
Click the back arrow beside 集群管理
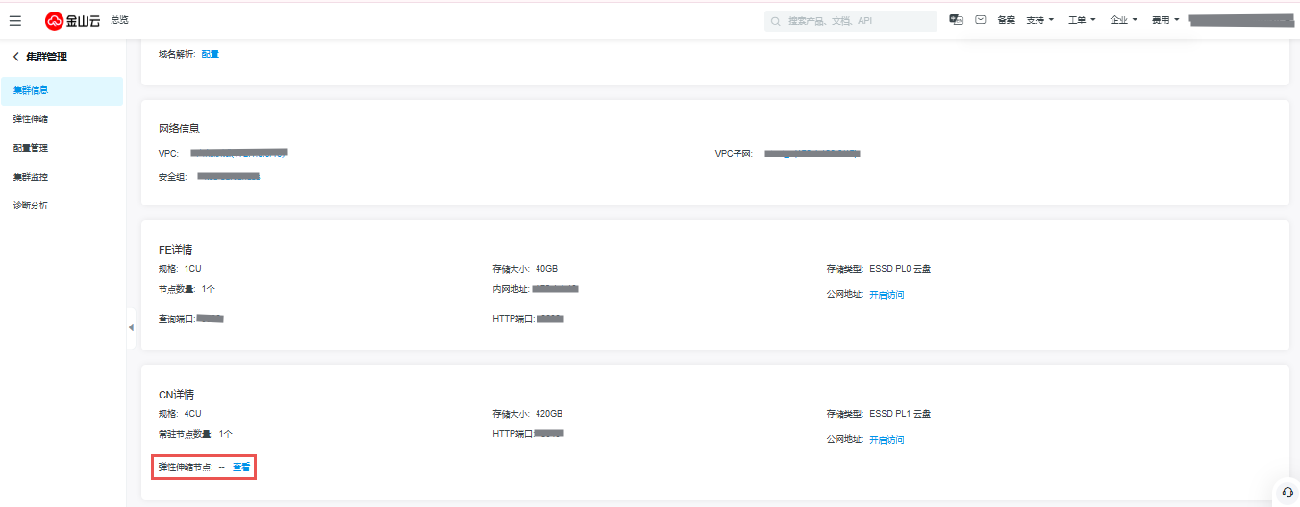click(x=16, y=57)
